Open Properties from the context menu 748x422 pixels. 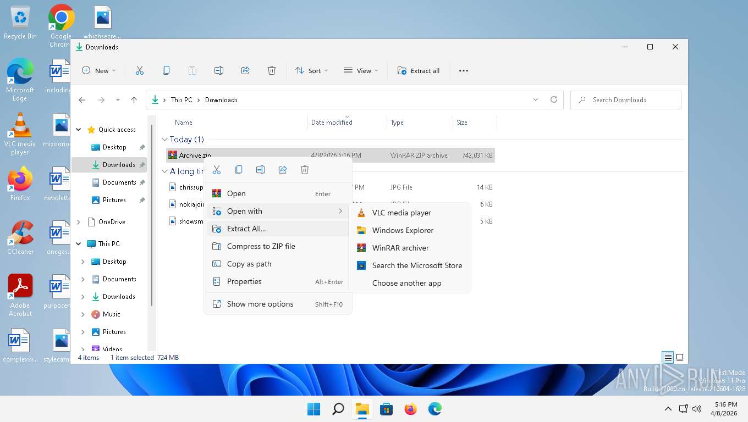[278, 281]
